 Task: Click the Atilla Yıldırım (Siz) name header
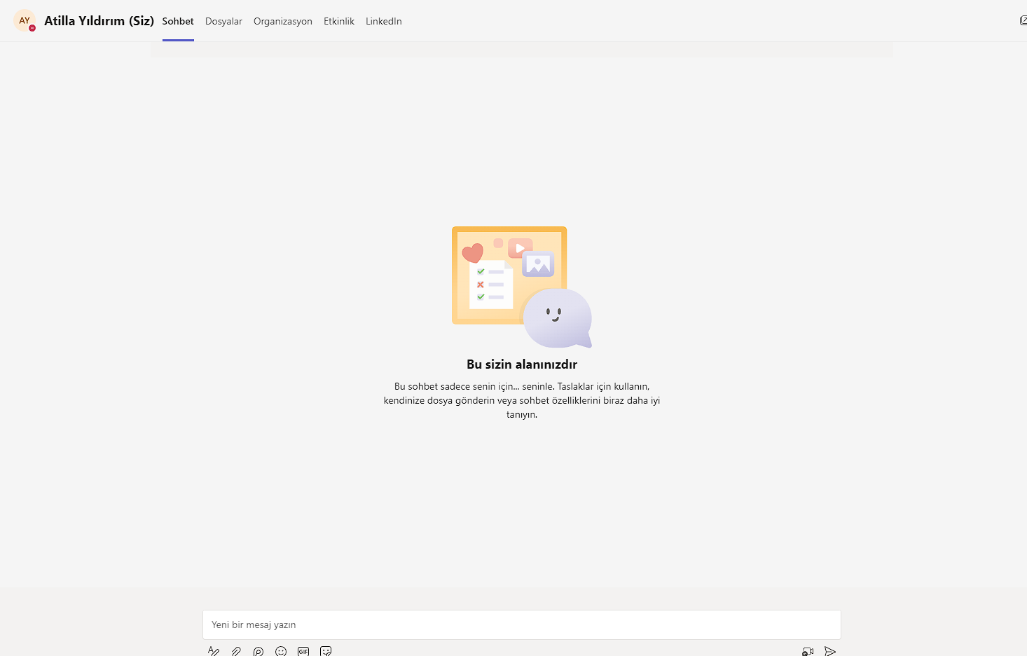click(x=99, y=21)
